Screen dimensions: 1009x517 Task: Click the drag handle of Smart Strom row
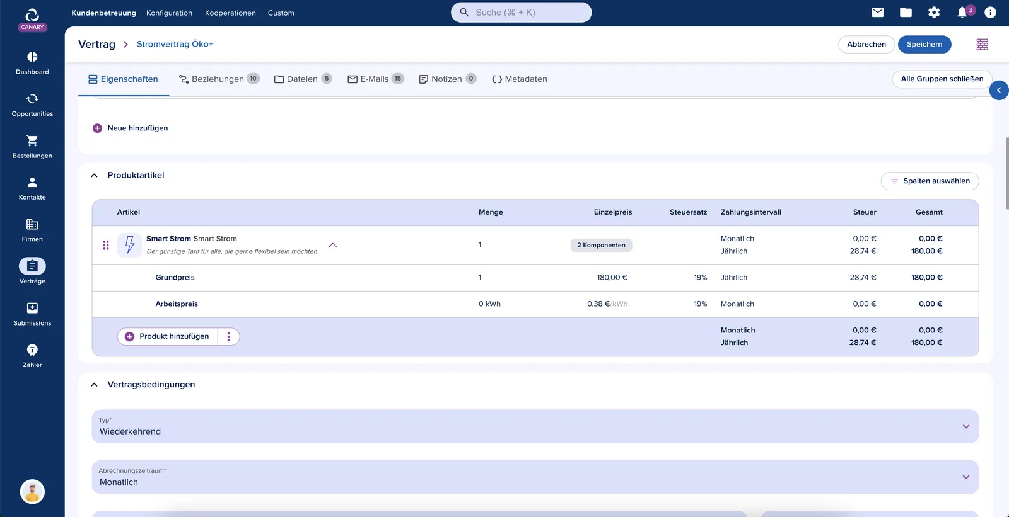(x=106, y=245)
